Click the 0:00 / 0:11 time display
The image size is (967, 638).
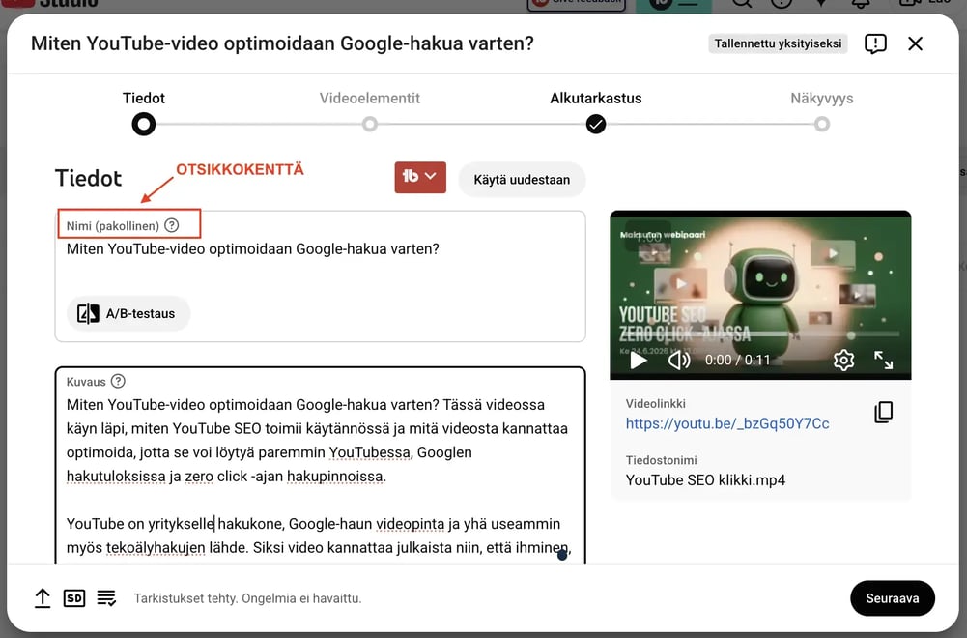(x=738, y=360)
